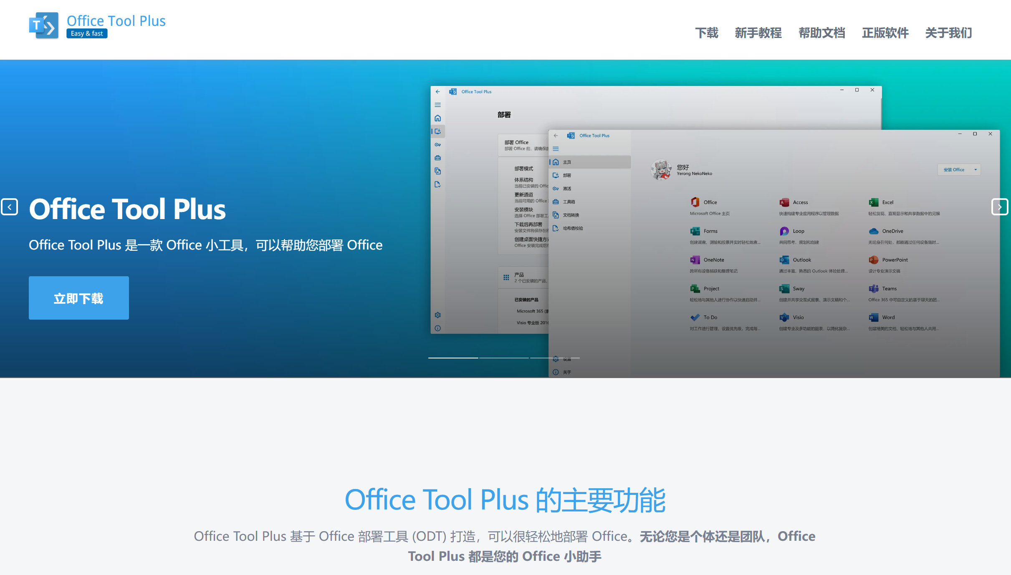
Task: Click the hamburger menu icon in front window
Action: pos(556,149)
